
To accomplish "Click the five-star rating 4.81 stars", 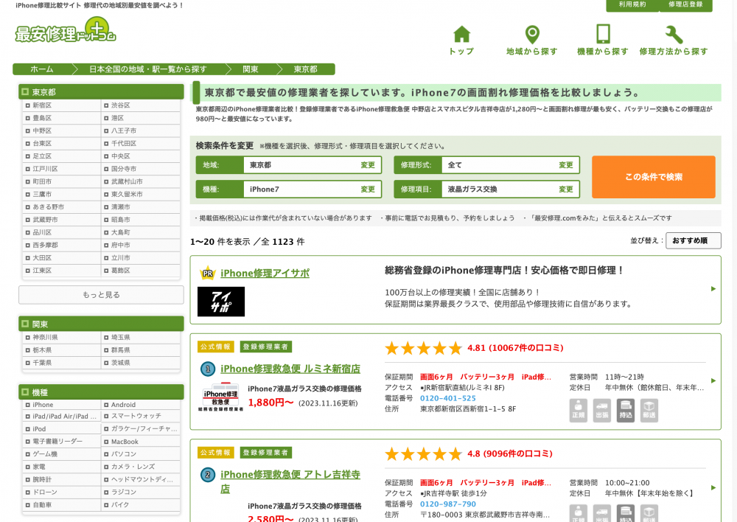I will coord(424,348).
